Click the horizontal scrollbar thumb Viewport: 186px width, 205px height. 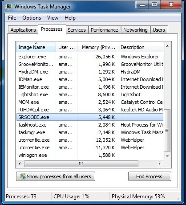click(x=81, y=164)
